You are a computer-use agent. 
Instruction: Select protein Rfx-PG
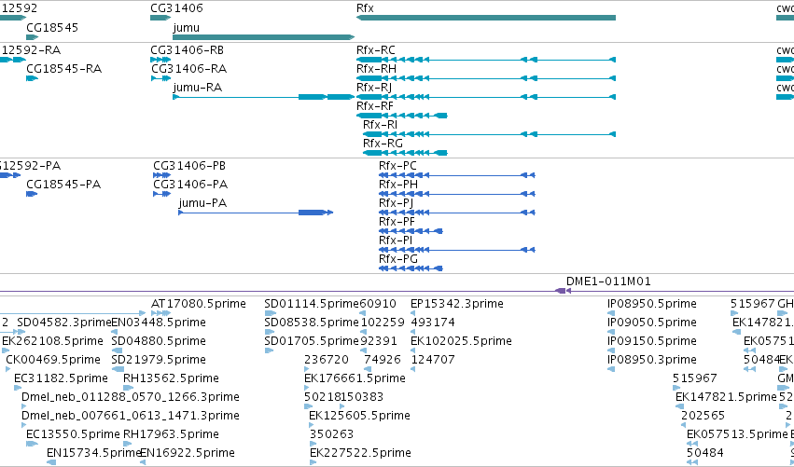click(x=411, y=268)
